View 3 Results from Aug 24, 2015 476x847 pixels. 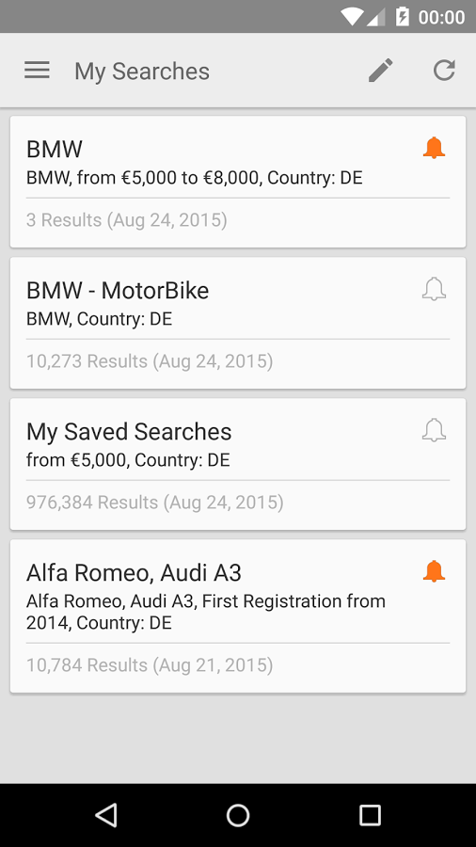click(127, 220)
